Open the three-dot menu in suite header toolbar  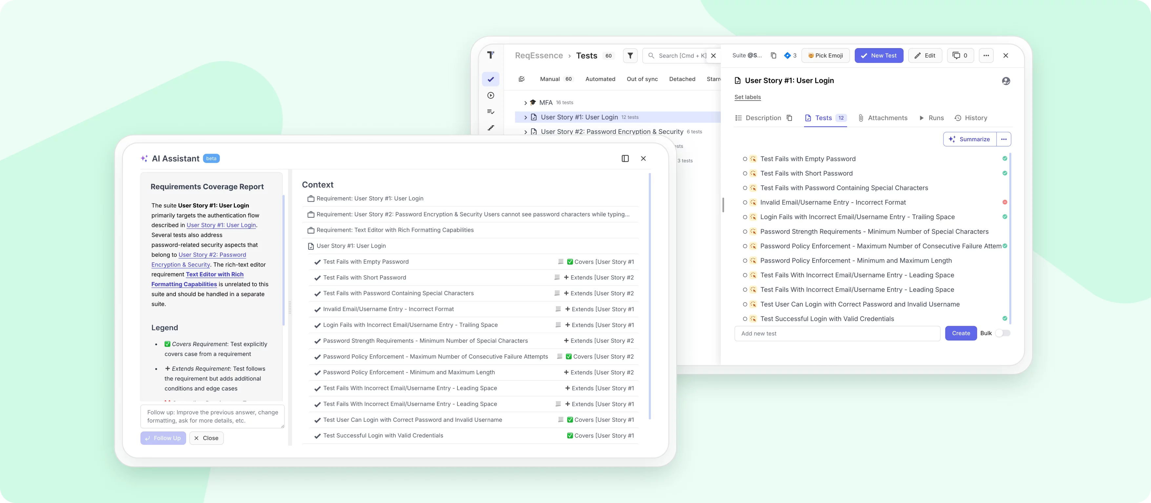986,55
